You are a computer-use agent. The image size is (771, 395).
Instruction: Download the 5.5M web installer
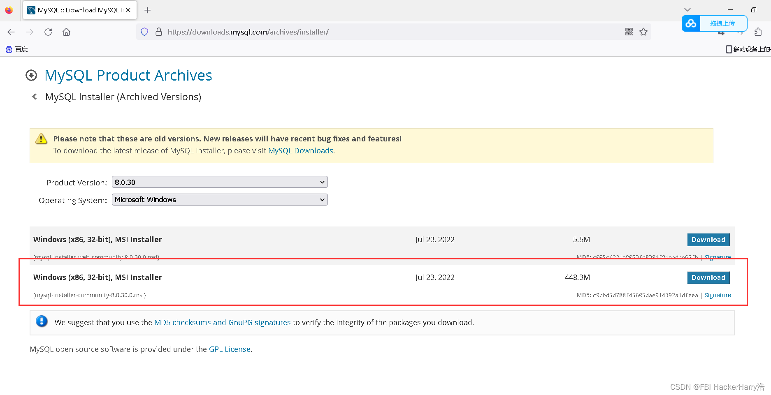(x=708, y=240)
